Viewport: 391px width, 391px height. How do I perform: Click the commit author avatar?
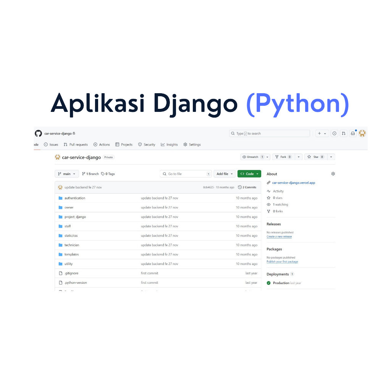click(x=60, y=187)
